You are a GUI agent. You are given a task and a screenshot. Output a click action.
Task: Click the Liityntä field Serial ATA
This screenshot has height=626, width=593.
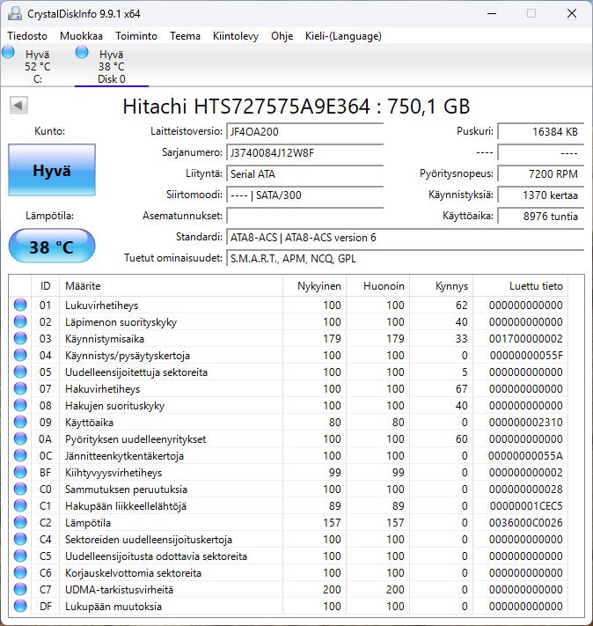point(305,173)
